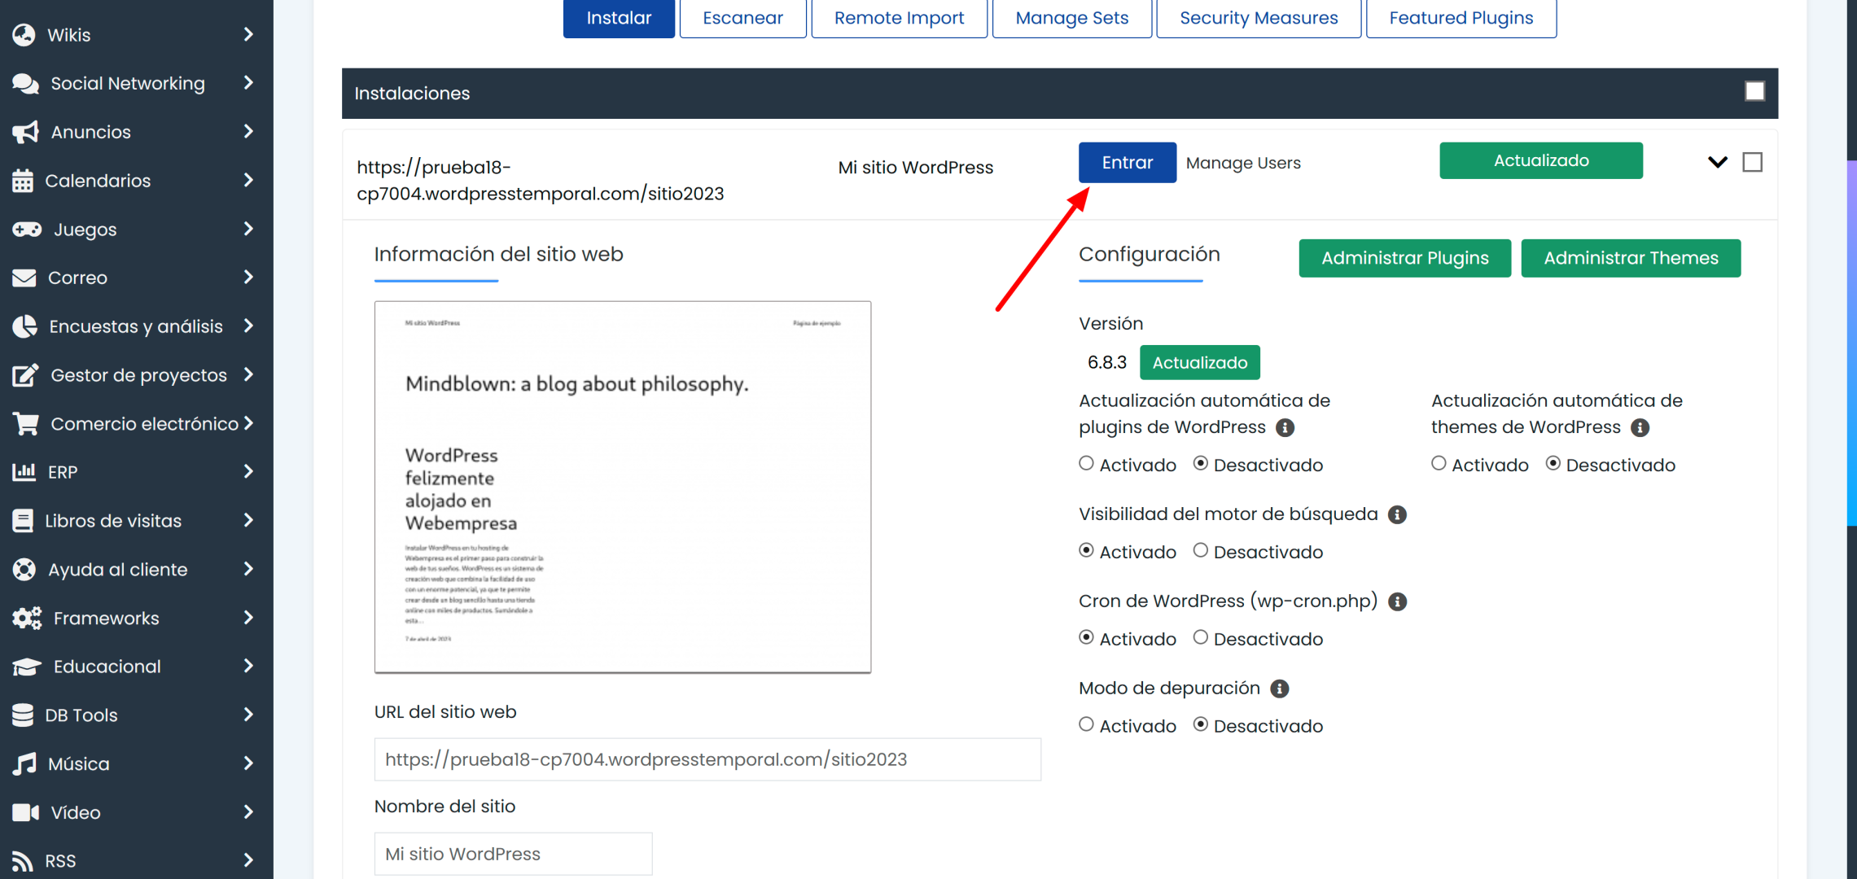Viewport: 1857px width, 879px height.
Task: Click the RSS feed icon
Action: tap(24, 860)
